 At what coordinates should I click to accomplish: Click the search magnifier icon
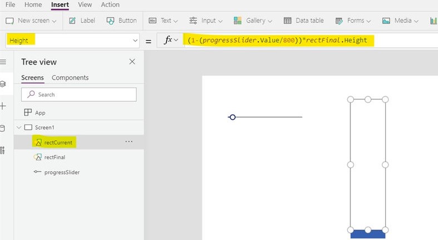coord(31,94)
